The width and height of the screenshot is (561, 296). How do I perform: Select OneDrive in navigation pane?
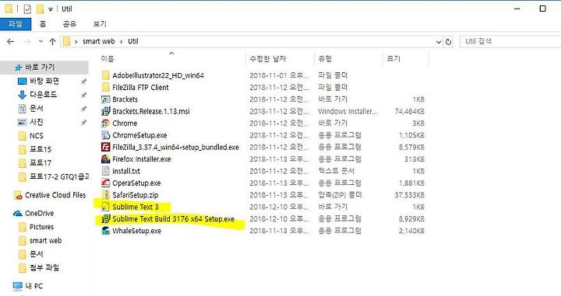(39, 214)
